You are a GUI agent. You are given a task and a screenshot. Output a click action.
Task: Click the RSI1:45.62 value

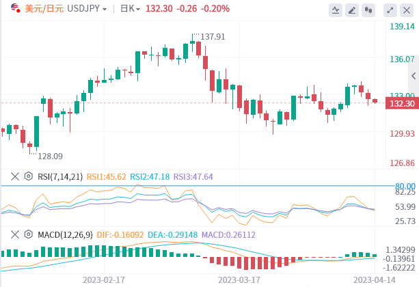click(107, 176)
